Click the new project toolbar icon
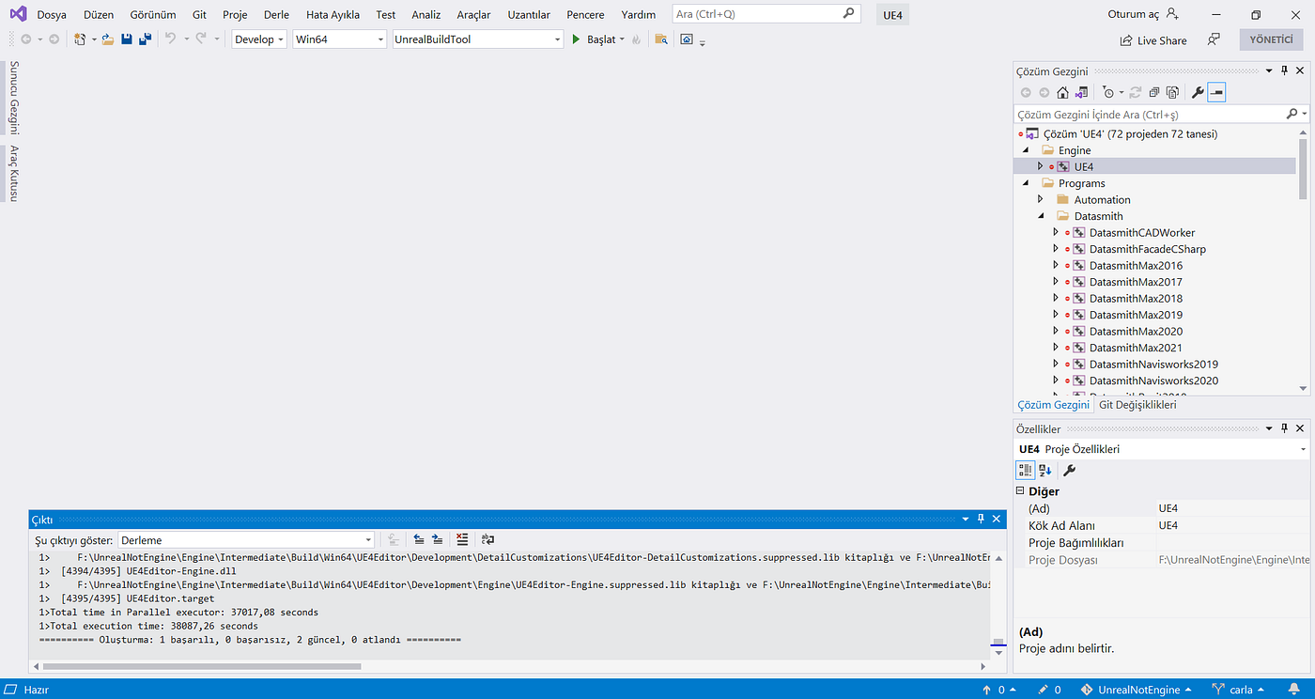The width and height of the screenshot is (1315, 699). pyautogui.click(x=81, y=39)
